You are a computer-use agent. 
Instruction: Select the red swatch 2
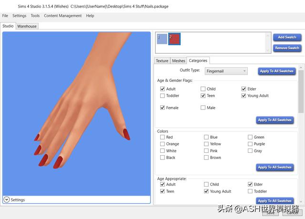click(174, 39)
